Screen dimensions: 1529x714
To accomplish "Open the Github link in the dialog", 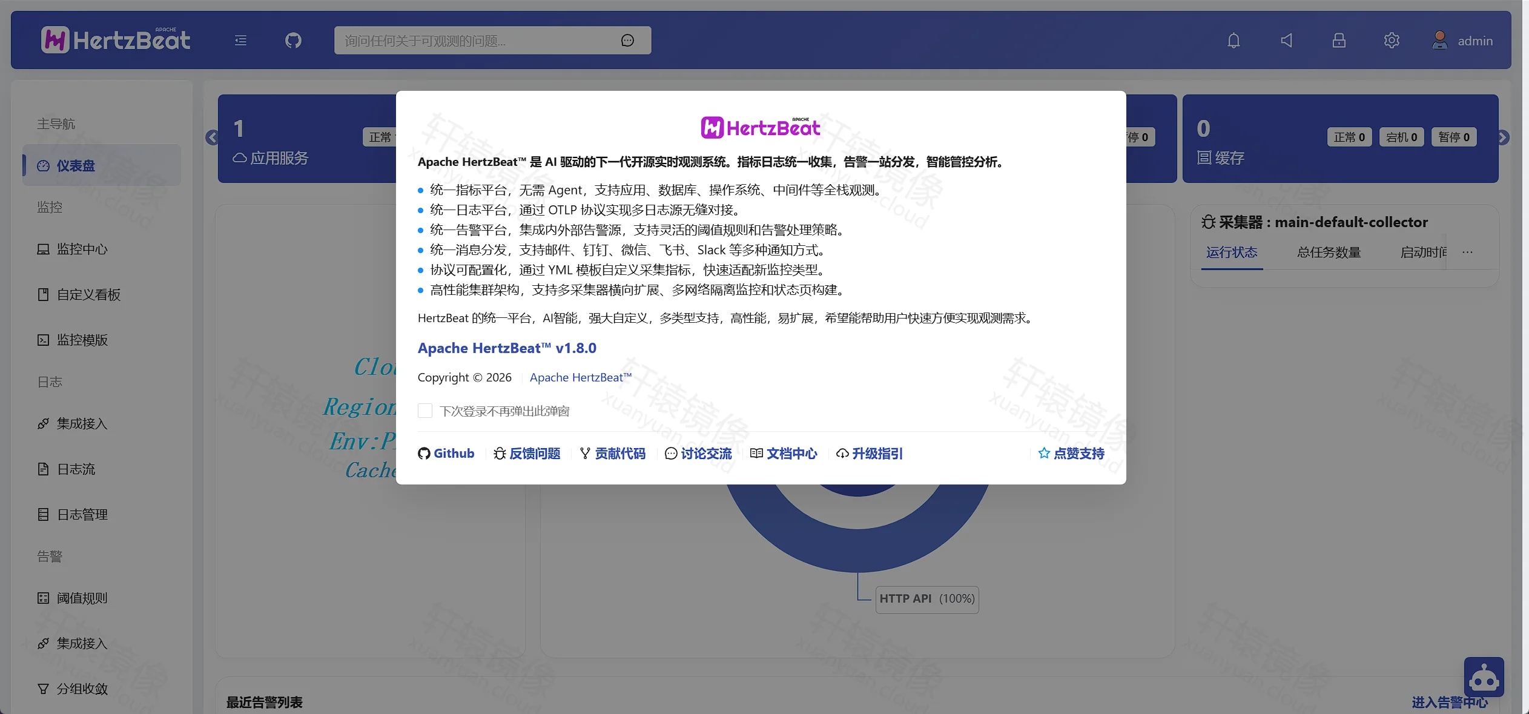I will tap(446, 453).
